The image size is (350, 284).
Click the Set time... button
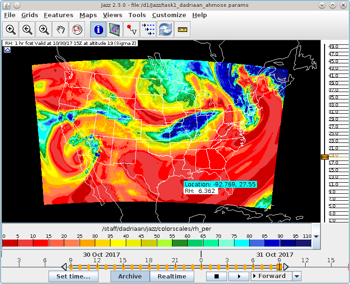pos(77,276)
